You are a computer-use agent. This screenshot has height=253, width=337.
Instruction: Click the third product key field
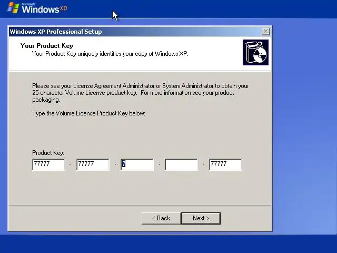(x=137, y=164)
